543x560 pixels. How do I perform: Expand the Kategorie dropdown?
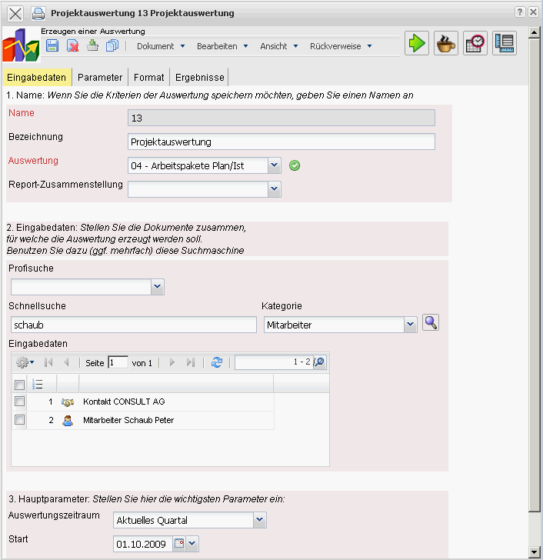pos(410,325)
